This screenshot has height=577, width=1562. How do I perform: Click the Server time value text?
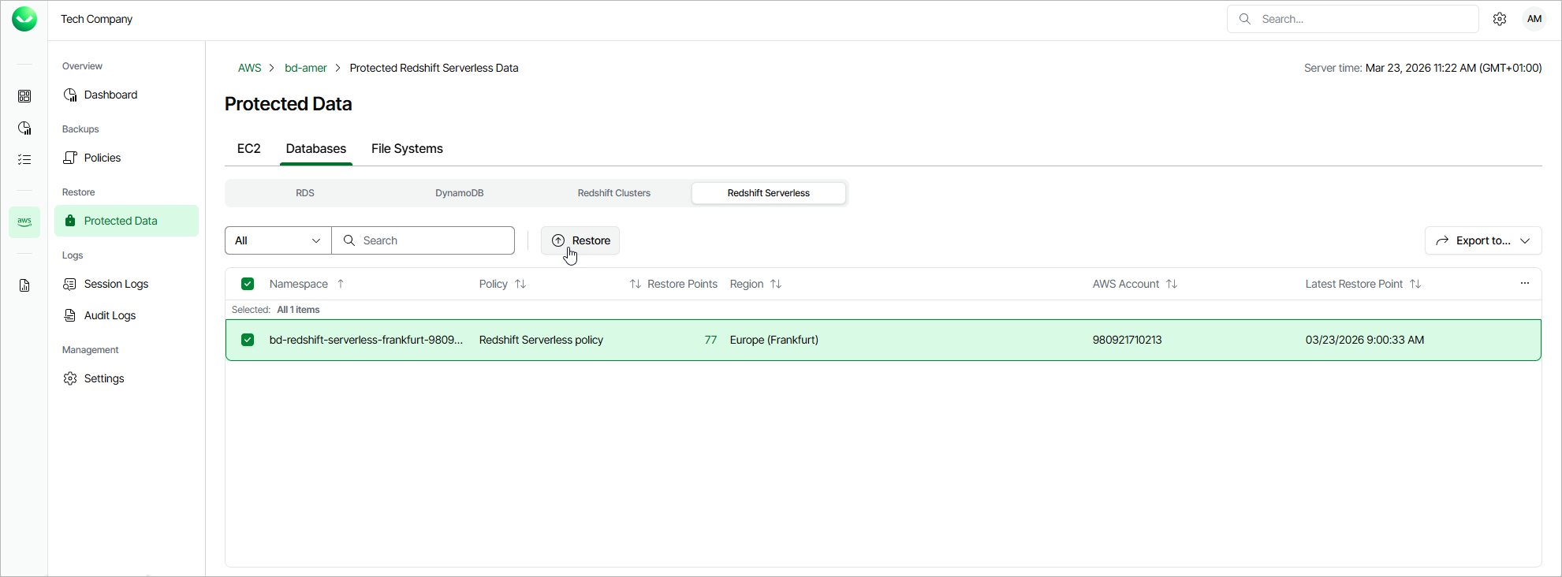point(1453,68)
